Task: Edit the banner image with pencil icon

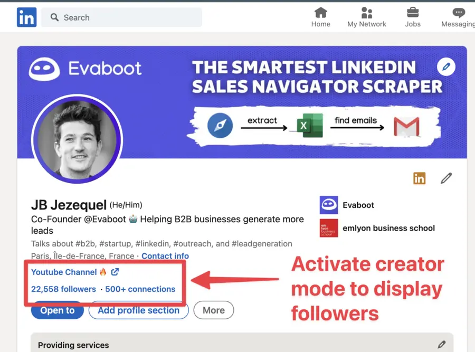Action: pyautogui.click(x=446, y=66)
